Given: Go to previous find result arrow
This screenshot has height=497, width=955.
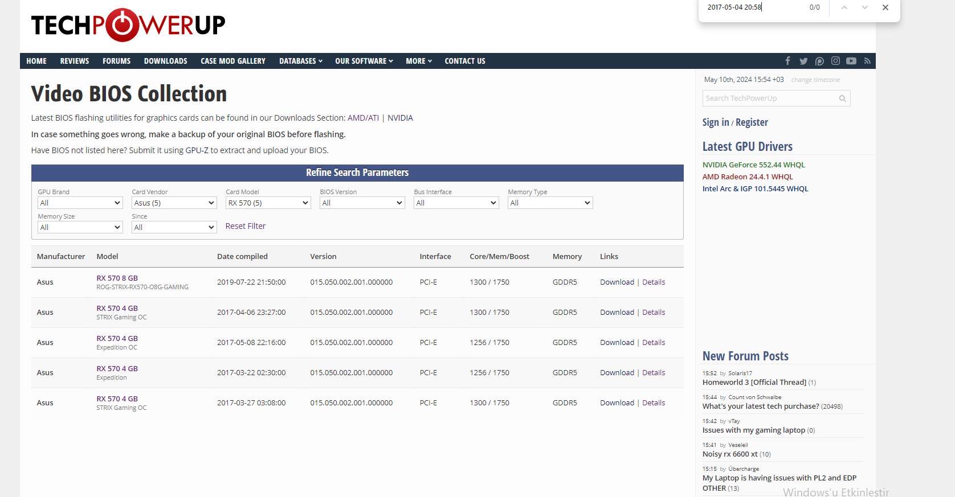Looking at the screenshot, I should point(844,7).
